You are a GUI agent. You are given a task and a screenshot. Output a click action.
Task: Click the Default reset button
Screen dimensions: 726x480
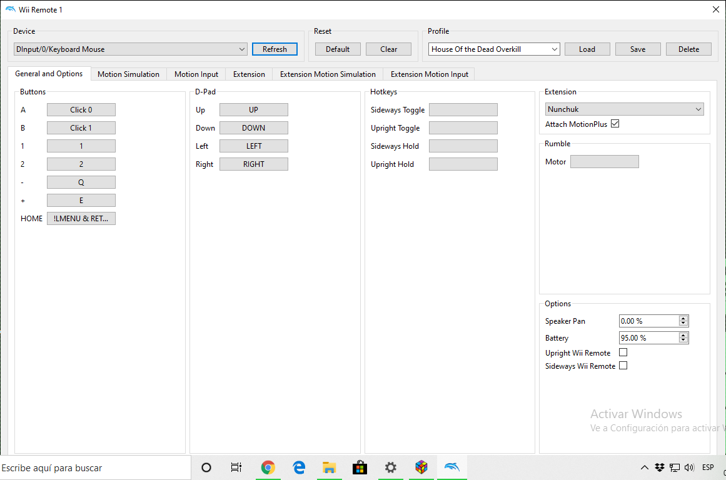338,49
